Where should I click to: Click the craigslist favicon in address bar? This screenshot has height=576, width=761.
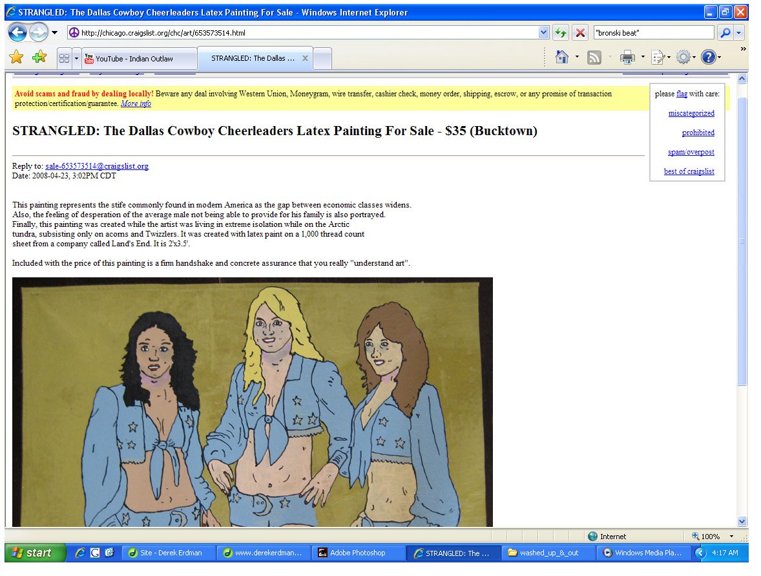[x=74, y=32]
